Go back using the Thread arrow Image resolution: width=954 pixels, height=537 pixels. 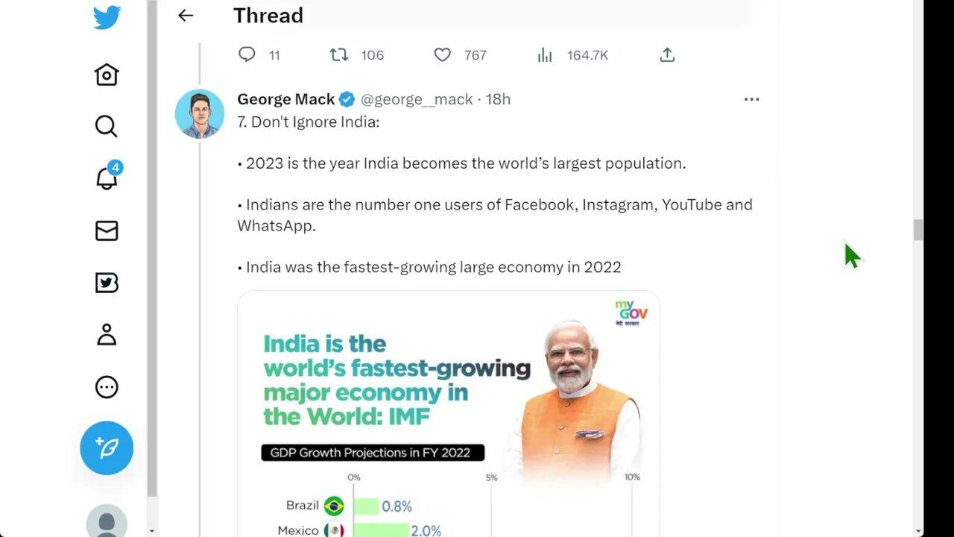[x=186, y=16]
